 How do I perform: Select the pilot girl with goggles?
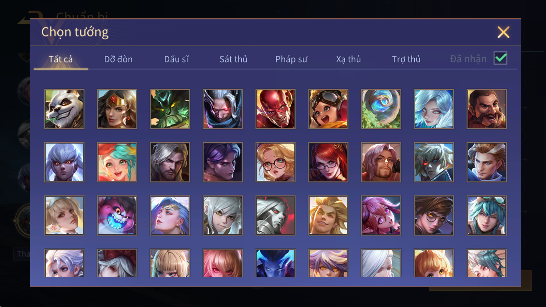point(328,109)
